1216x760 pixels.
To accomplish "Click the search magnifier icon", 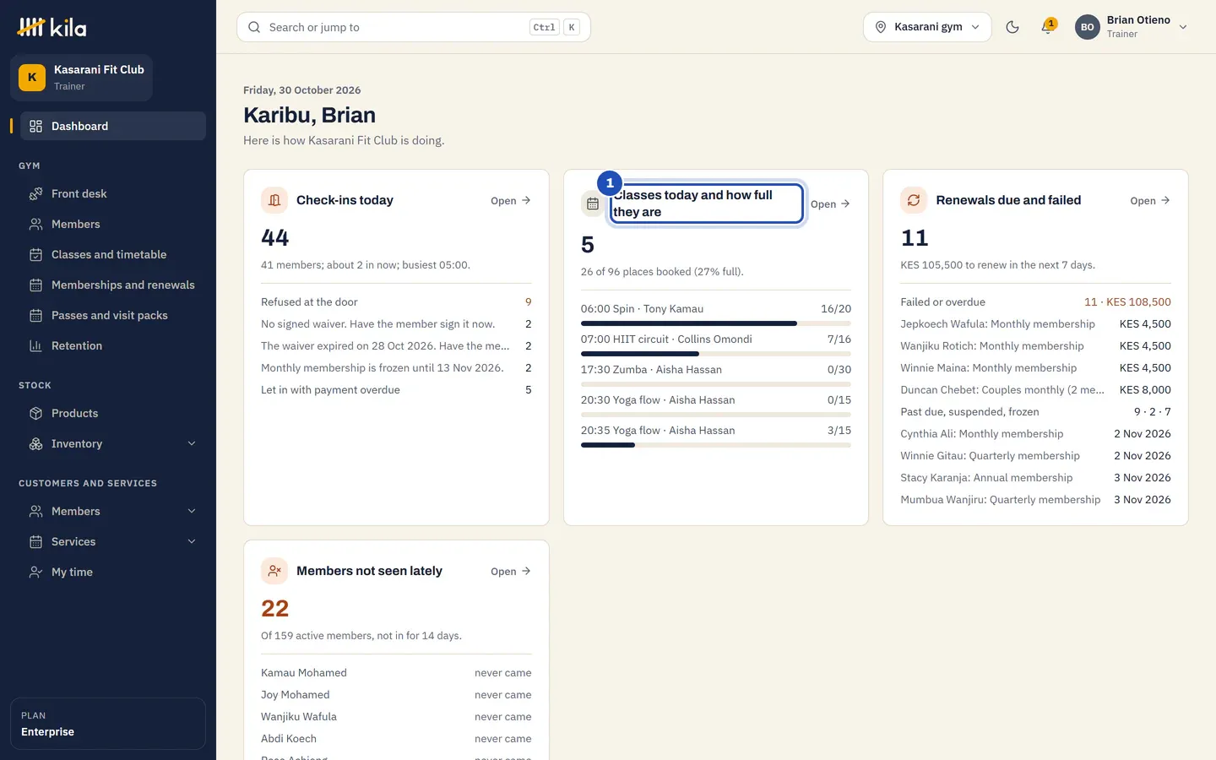I will coord(254,27).
